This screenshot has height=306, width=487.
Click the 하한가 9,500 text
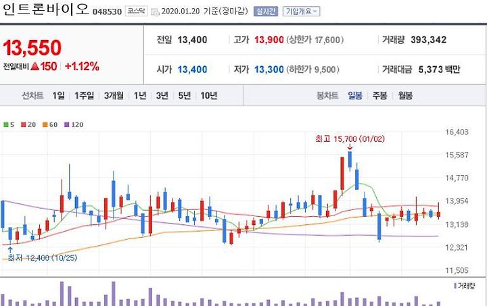[312, 70]
